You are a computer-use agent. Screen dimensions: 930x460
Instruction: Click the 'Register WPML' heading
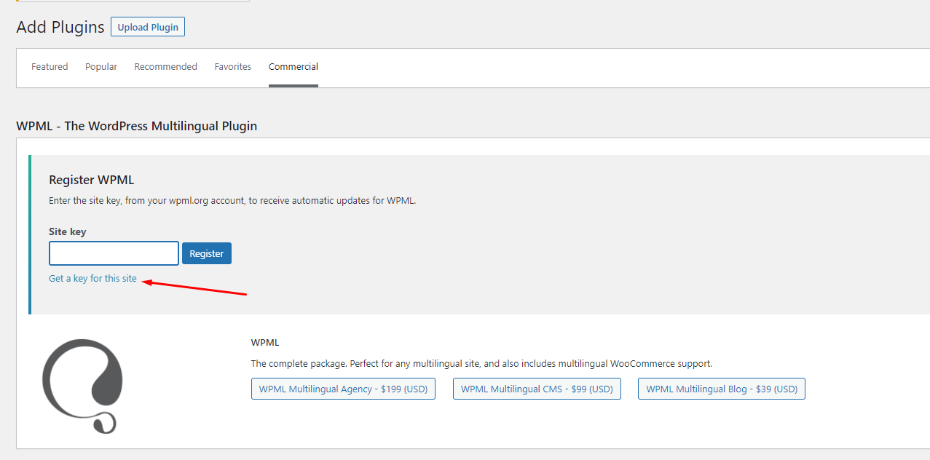tap(92, 180)
